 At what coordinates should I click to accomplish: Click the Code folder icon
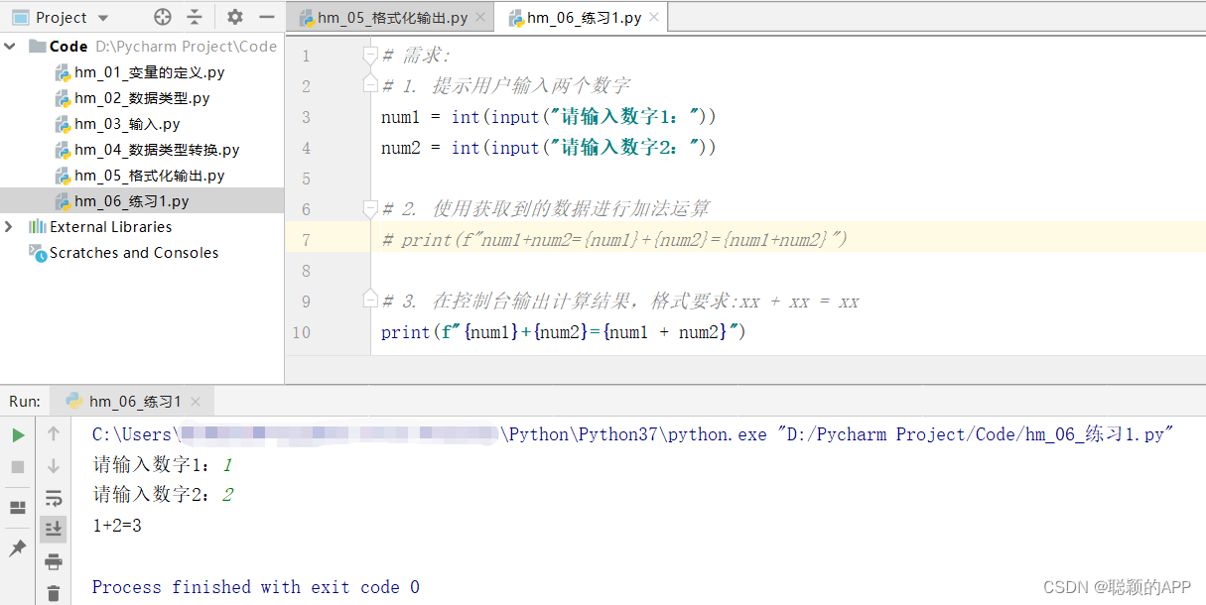[38, 47]
